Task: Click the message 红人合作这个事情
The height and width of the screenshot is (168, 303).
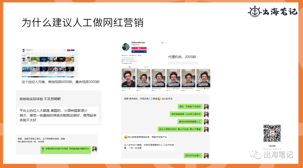Action: click(149, 146)
